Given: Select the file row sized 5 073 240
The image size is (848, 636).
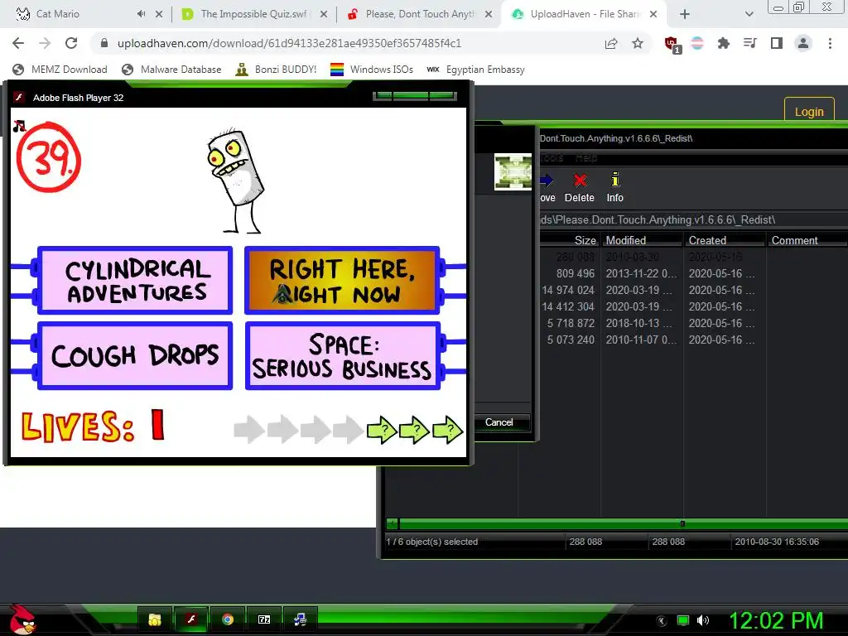Looking at the screenshot, I should [693, 340].
